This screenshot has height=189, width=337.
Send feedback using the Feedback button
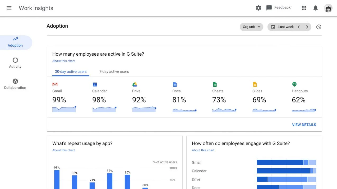pos(278,8)
